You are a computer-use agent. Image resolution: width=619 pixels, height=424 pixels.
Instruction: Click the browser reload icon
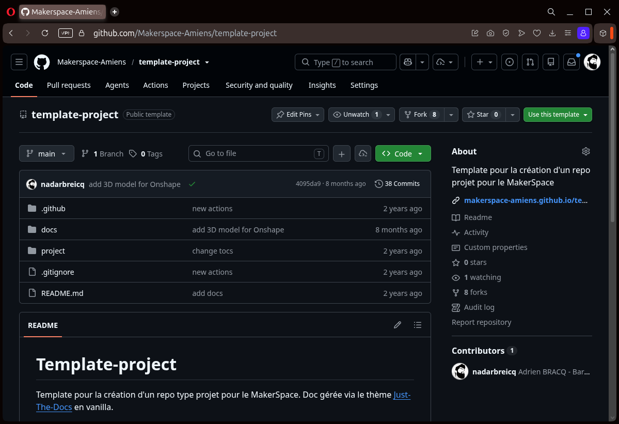[x=45, y=33]
